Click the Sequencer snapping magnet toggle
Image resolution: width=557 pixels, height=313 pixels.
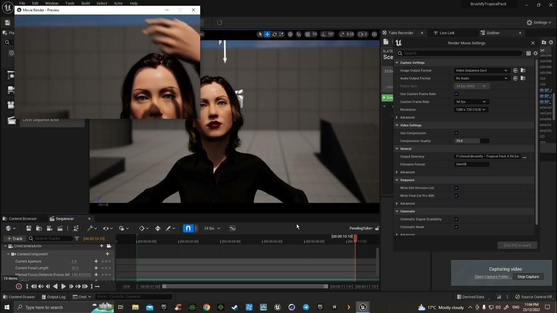[188, 228]
